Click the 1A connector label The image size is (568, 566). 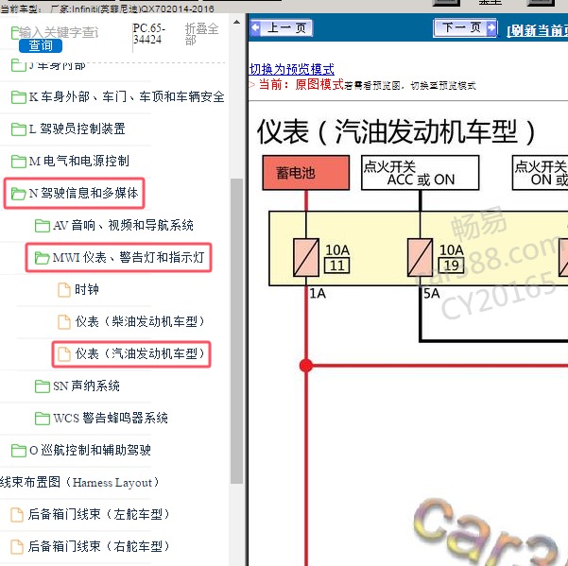pos(318,293)
